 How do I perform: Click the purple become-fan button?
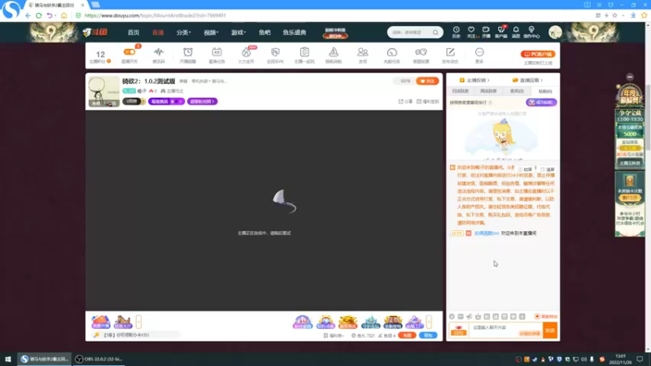[541, 102]
